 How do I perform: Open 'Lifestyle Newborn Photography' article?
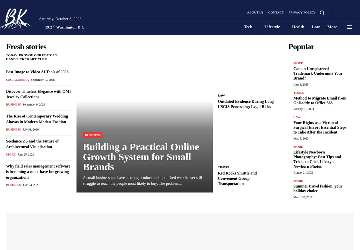click(x=317, y=159)
